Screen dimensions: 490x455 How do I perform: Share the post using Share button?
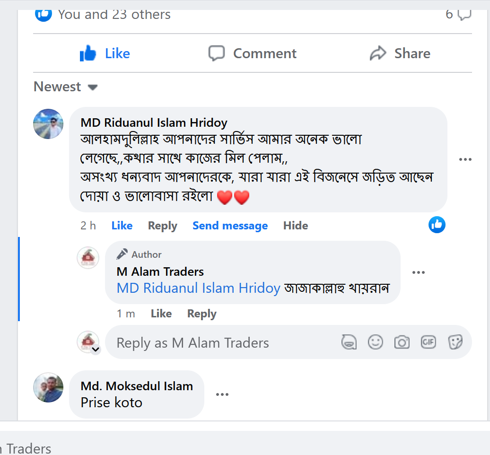[x=400, y=53]
